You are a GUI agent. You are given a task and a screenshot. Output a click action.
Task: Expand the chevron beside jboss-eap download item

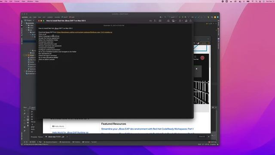tap(67, 137)
